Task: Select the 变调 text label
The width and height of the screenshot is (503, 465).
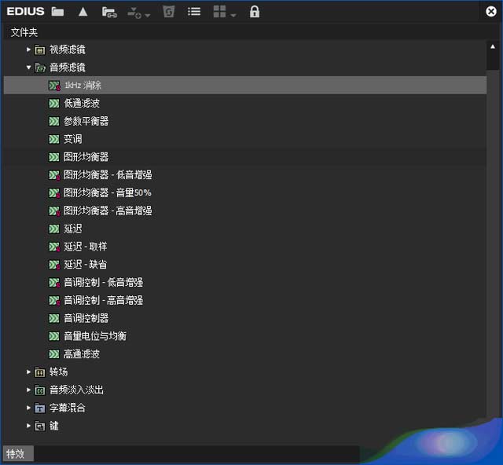Action: coord(73,139)
